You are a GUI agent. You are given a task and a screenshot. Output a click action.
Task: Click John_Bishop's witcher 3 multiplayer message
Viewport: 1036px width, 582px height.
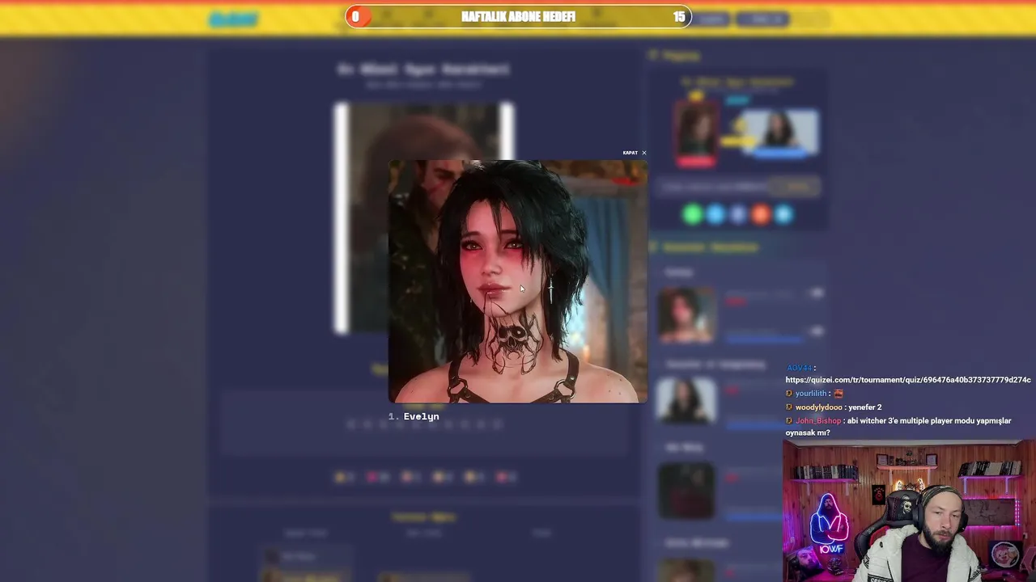point(898,427)
